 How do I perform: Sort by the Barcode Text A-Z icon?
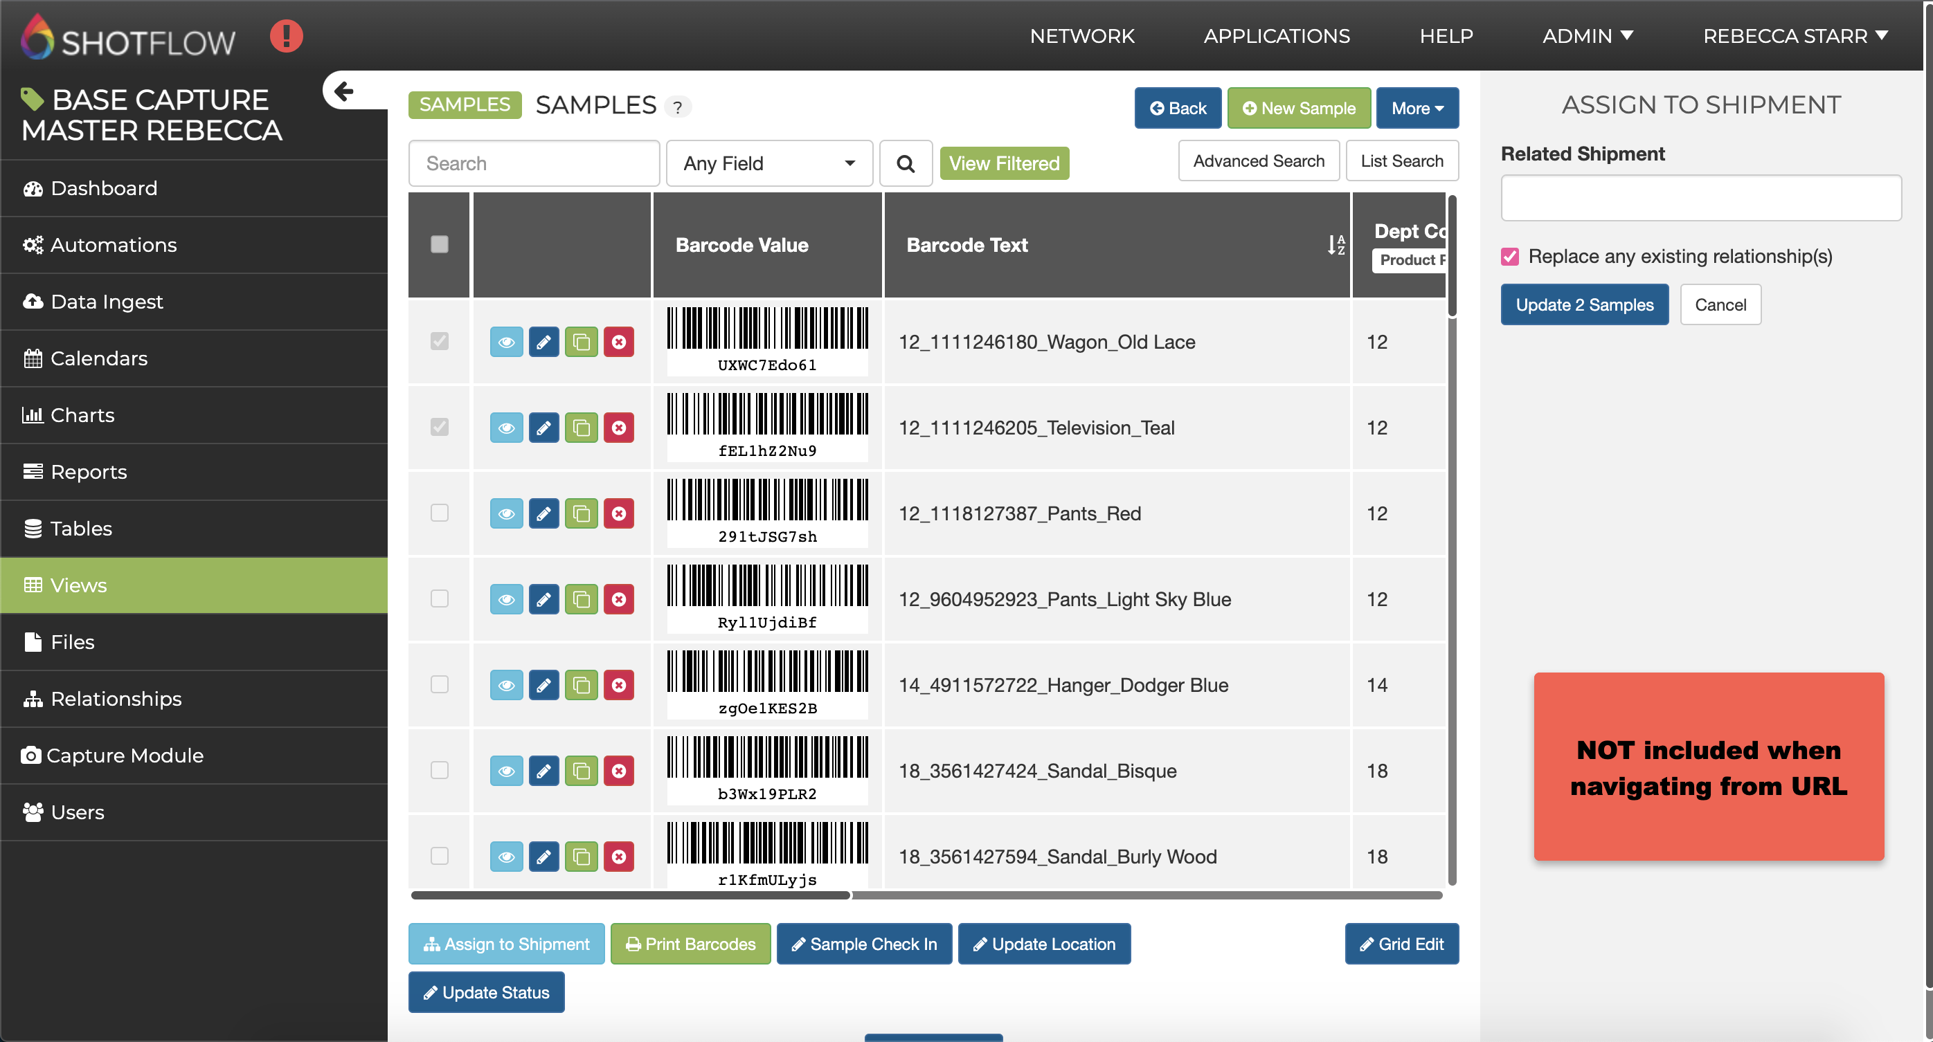tap(1335, 244)
